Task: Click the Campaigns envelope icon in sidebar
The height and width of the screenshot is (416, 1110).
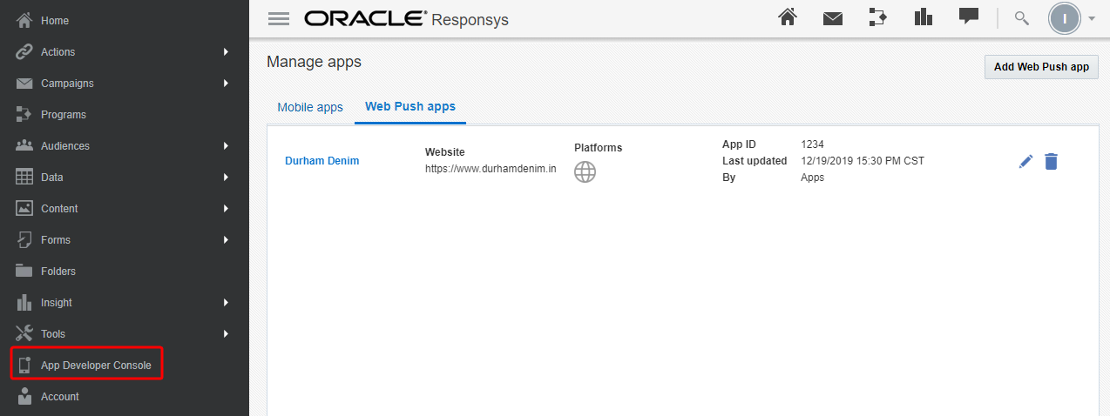Action: pyautogui.click(x=24, y=83)
